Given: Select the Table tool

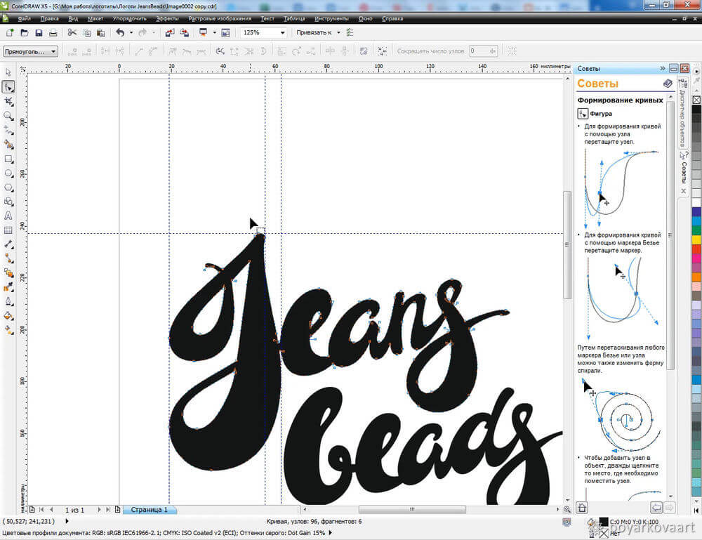Looking at the screenshot, I should click(x=8, y=230).
